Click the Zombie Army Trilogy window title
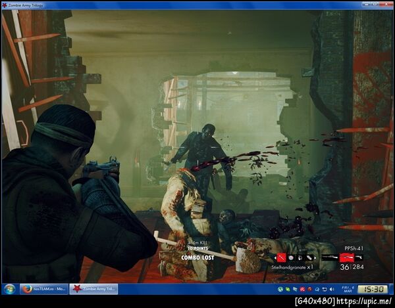The height and width of the screenshot is (308, 395). pyautogui.click(x=26, y=5)
